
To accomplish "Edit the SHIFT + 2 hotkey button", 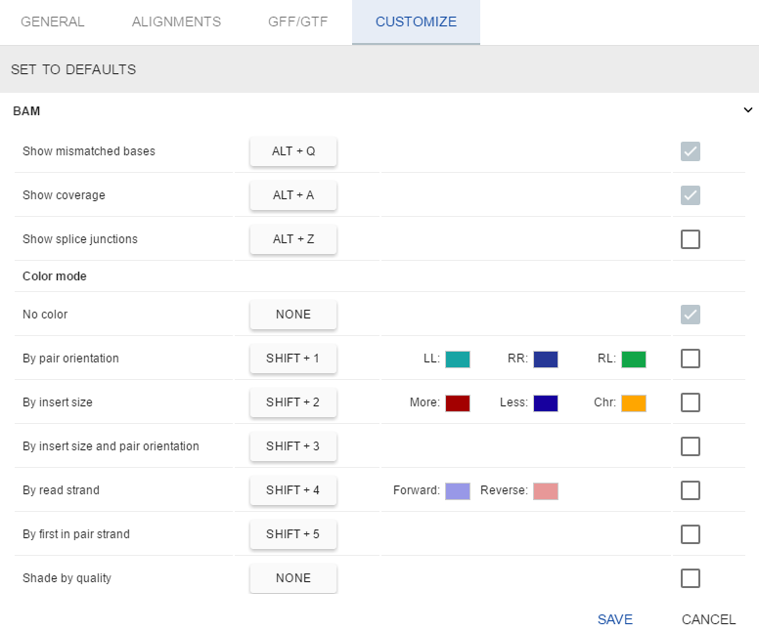I will click(293, 402).
